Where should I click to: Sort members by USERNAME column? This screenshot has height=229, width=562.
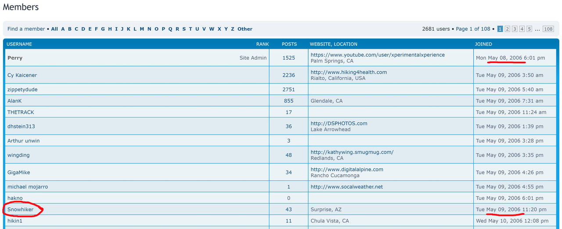point(19,44)
